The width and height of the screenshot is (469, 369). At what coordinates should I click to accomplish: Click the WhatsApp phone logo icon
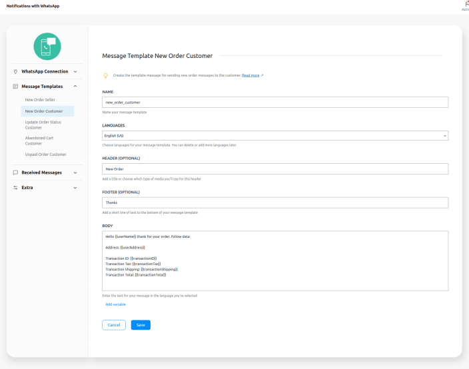point(47,46)
